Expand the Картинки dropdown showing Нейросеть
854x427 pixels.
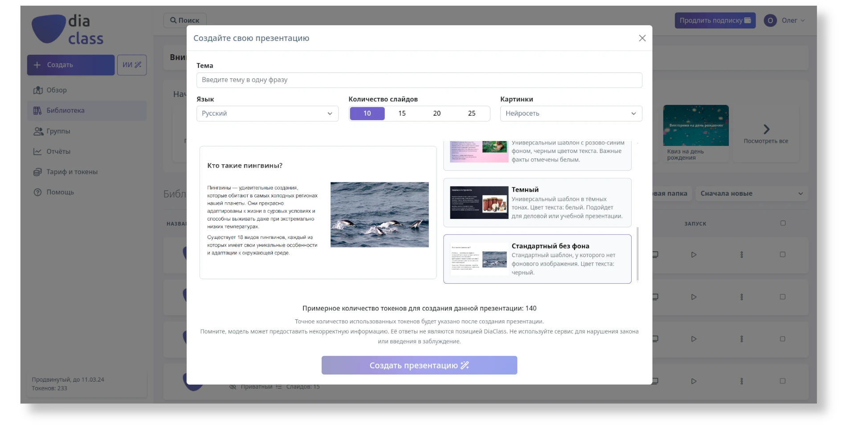click(x=571, y=113)
